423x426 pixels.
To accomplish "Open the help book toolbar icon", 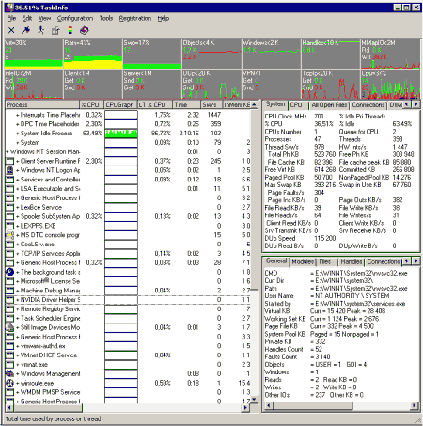I will coord(85,30).
